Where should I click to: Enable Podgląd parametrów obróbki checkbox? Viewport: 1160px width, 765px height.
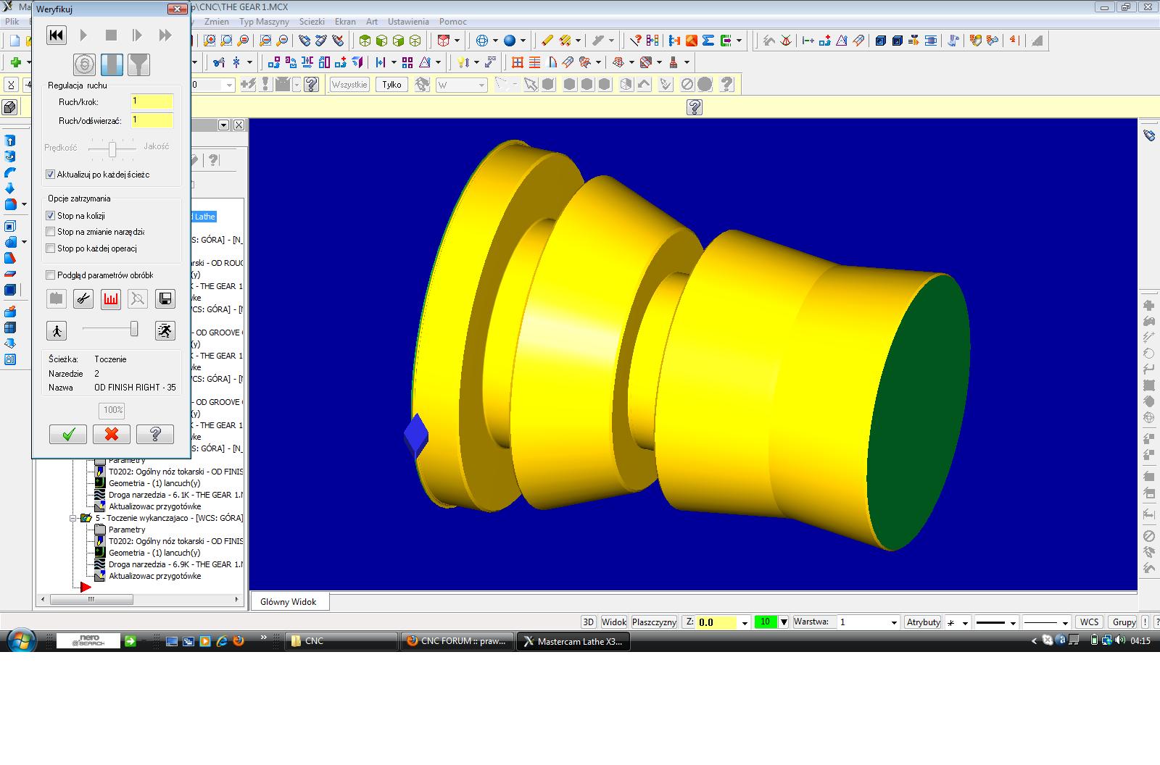click(50, 275)
